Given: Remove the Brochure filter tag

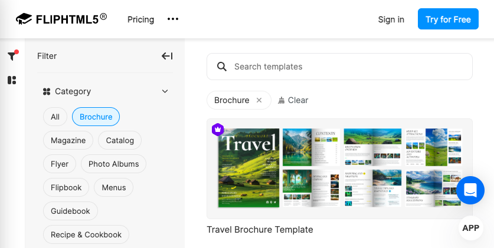Looking at the screenshot, I should 259,100.
